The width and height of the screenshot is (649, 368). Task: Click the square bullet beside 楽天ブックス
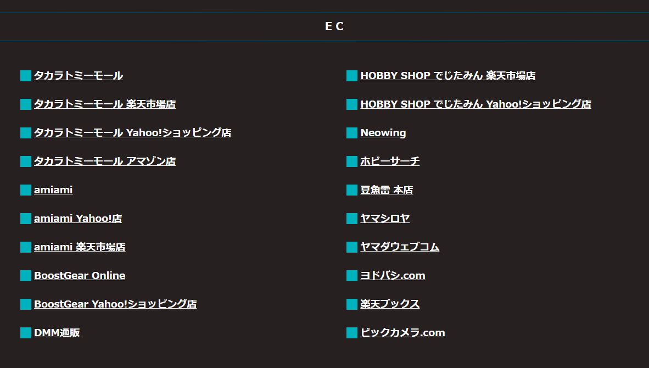[352, 304]
